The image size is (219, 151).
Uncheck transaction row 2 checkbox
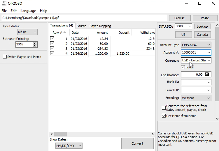52,43
